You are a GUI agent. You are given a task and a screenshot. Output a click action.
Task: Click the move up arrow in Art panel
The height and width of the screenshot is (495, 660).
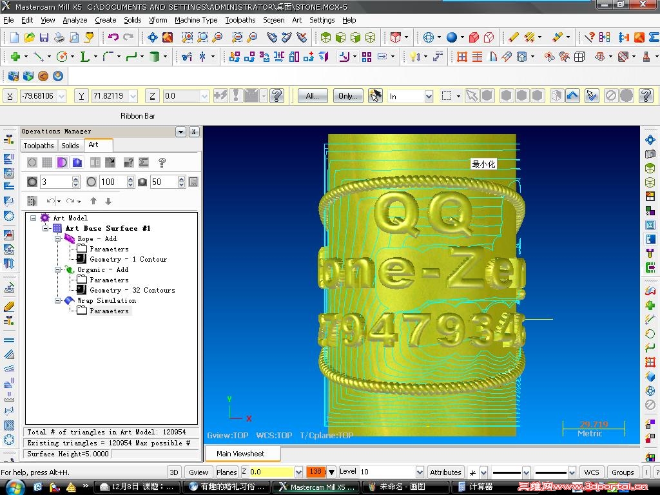pos(93,201)
